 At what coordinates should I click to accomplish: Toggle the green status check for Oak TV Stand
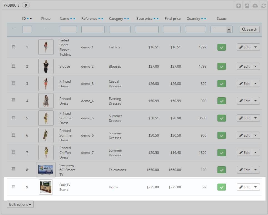coord(221,187)
